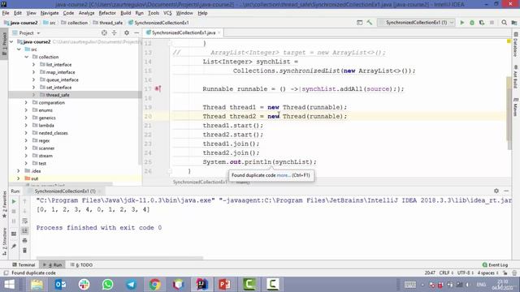
Task: Collapse the java-course2 root node
Action: point(11,41)
